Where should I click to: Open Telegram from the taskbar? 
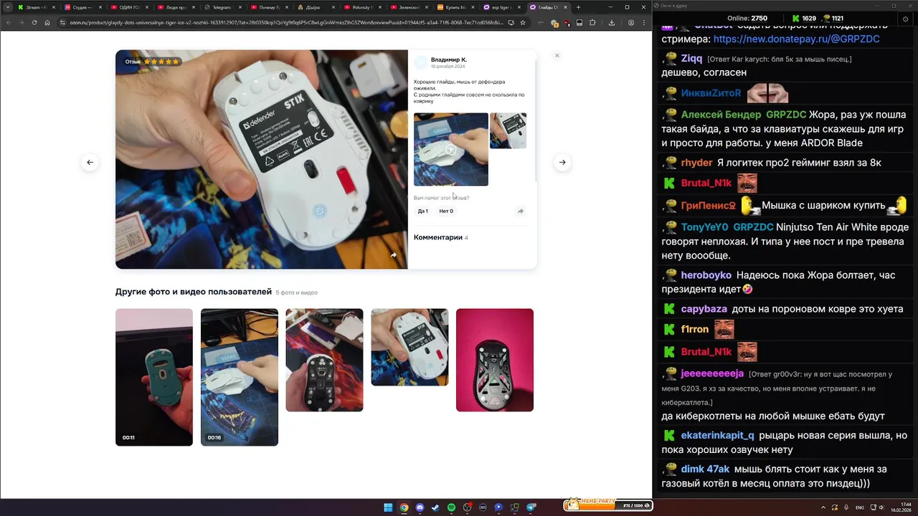click(x=531, y=507)
